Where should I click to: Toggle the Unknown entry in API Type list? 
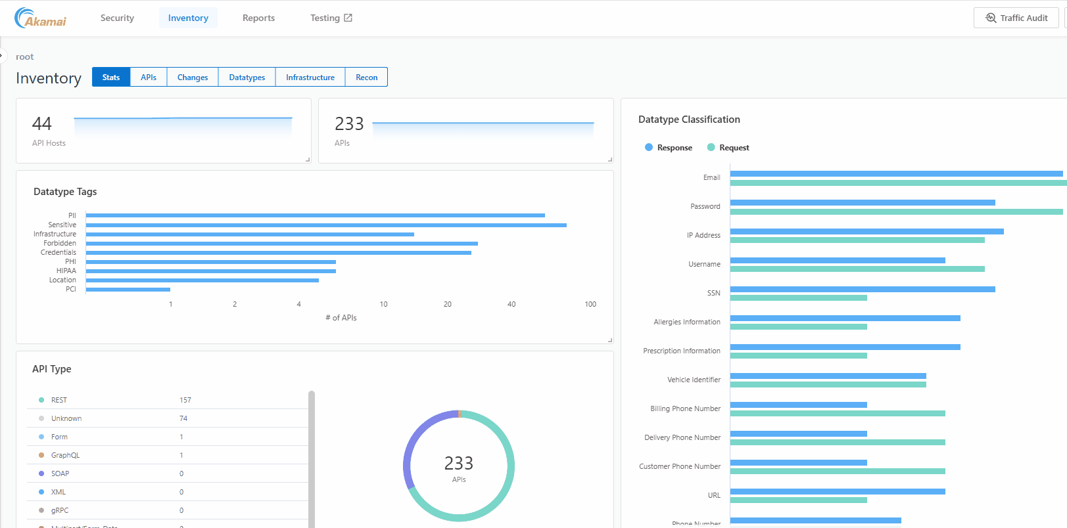point(66,418)
